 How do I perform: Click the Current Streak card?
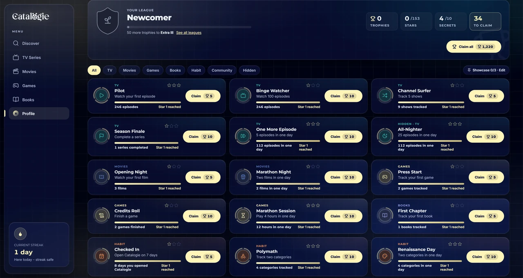tap(39, 245)
